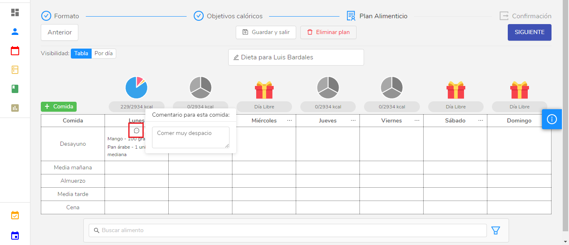Image resolution: width=569 pixels, height=245 pixels.
Task: Click the page vertical scrollbar
Action: click(566, 116)
